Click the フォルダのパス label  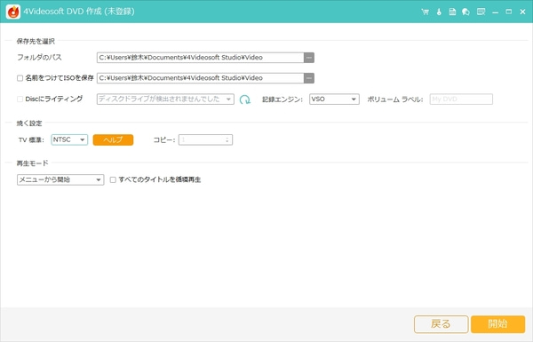click(39, 58)
